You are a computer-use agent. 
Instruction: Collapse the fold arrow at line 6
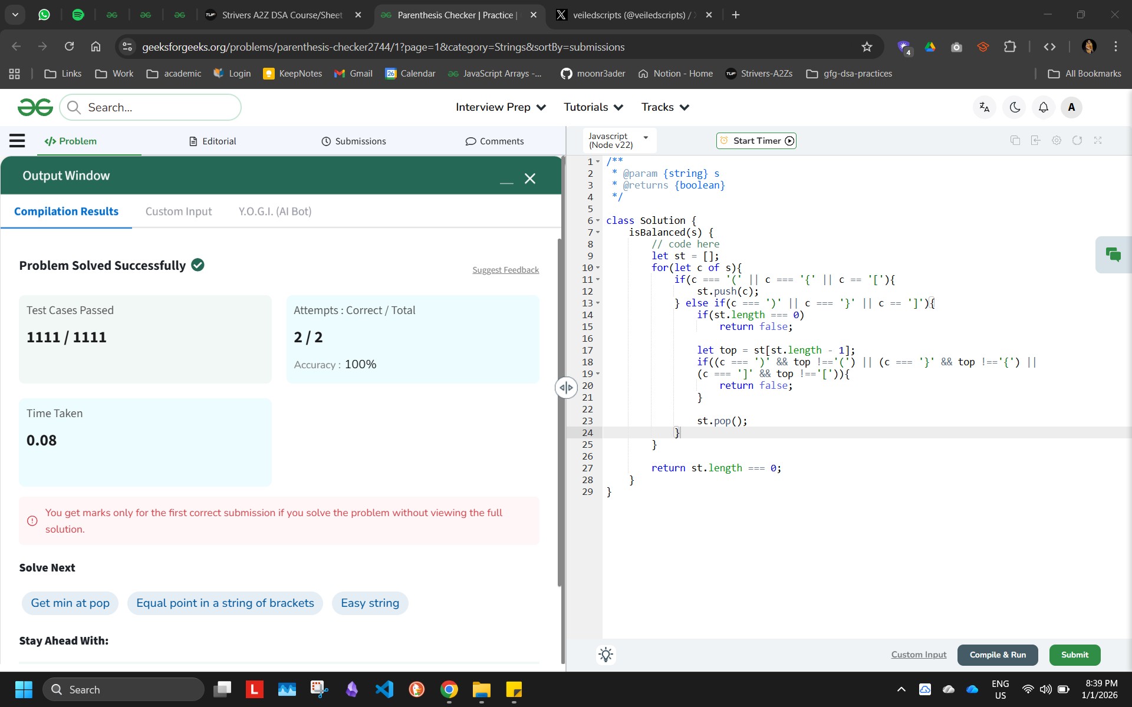click(598, 221)
